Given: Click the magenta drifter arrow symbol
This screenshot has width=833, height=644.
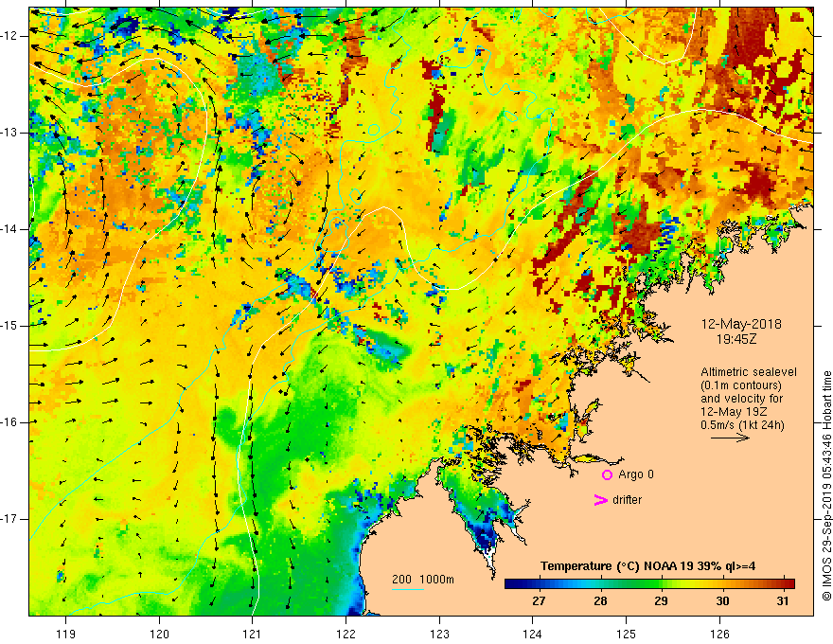Looking at the screenshot, I should pos(601,500).
